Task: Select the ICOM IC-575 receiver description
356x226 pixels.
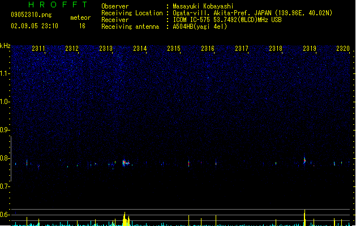Action: click(x=228, y=20)
